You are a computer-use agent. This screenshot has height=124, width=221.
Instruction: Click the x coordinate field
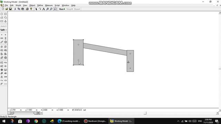pyautogui.click(x=15, y=110)
